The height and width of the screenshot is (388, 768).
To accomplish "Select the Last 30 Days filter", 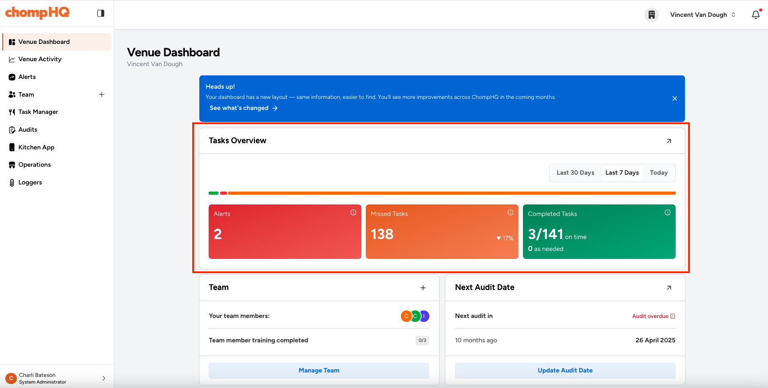I will click(x=575, y=173).
